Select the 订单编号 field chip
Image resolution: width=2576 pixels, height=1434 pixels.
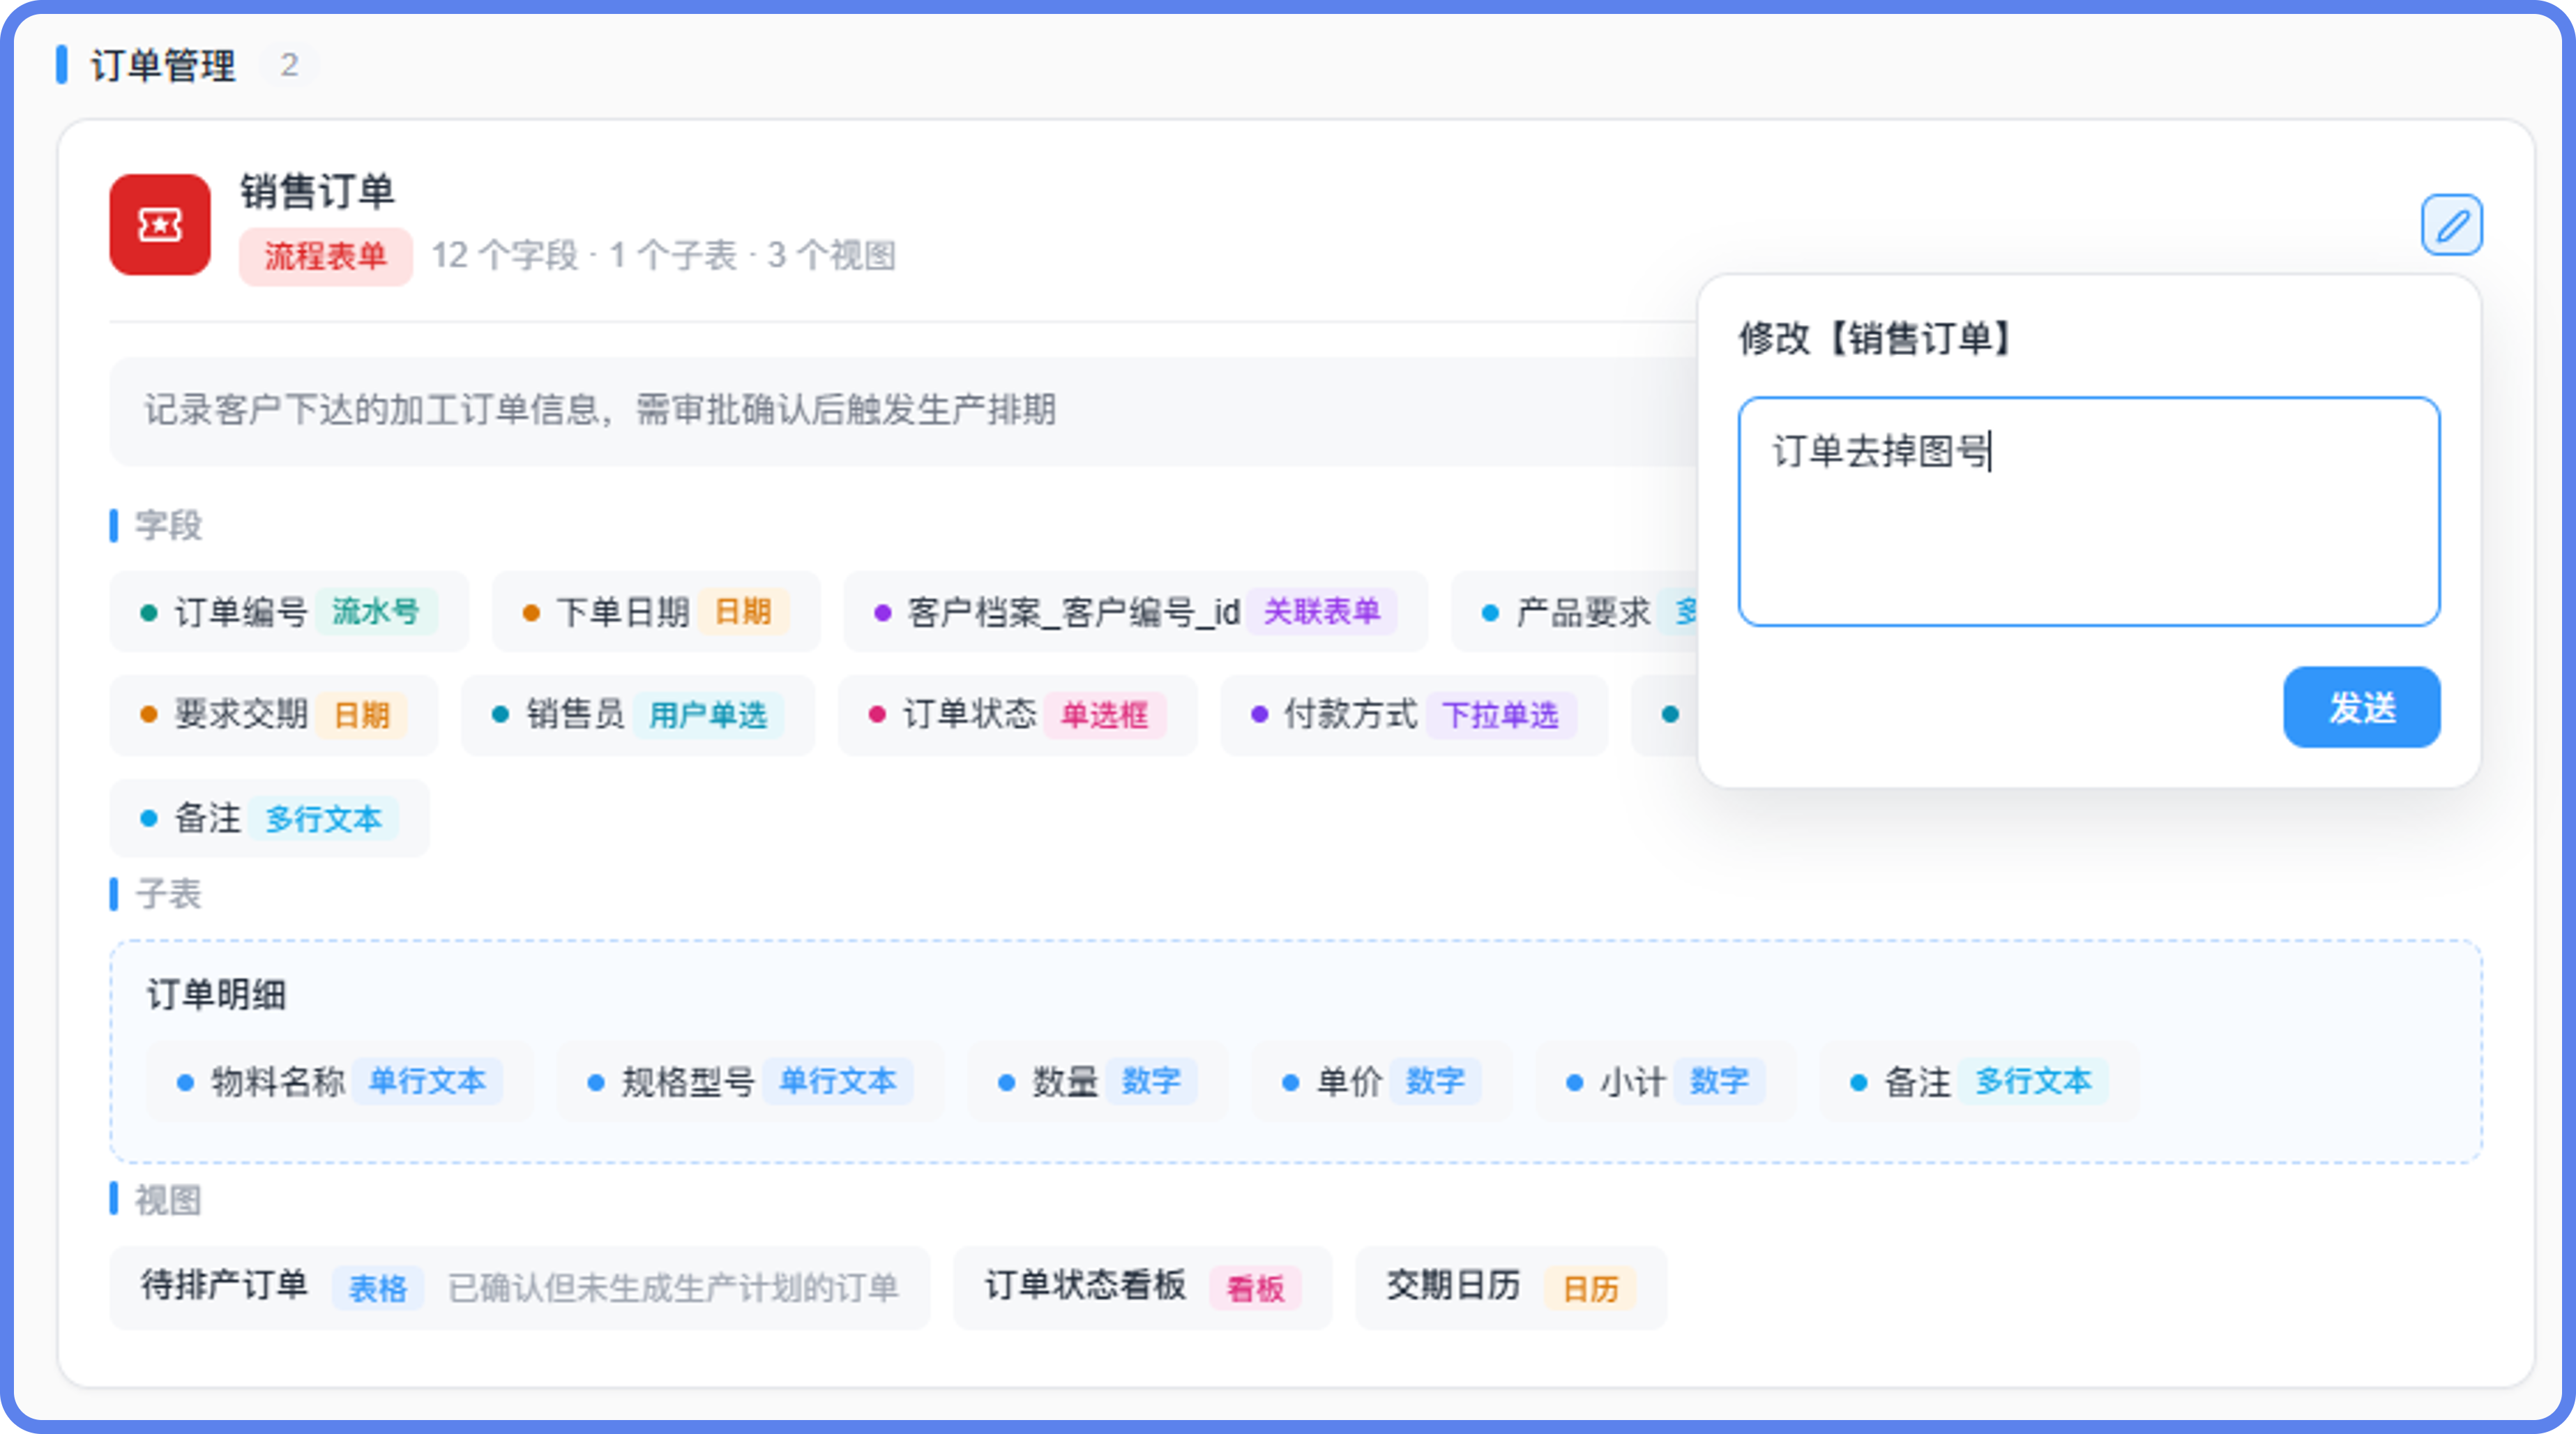coord(289,611)
